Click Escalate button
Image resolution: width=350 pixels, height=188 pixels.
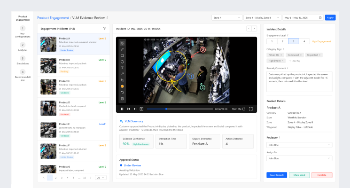coord(322,175)
